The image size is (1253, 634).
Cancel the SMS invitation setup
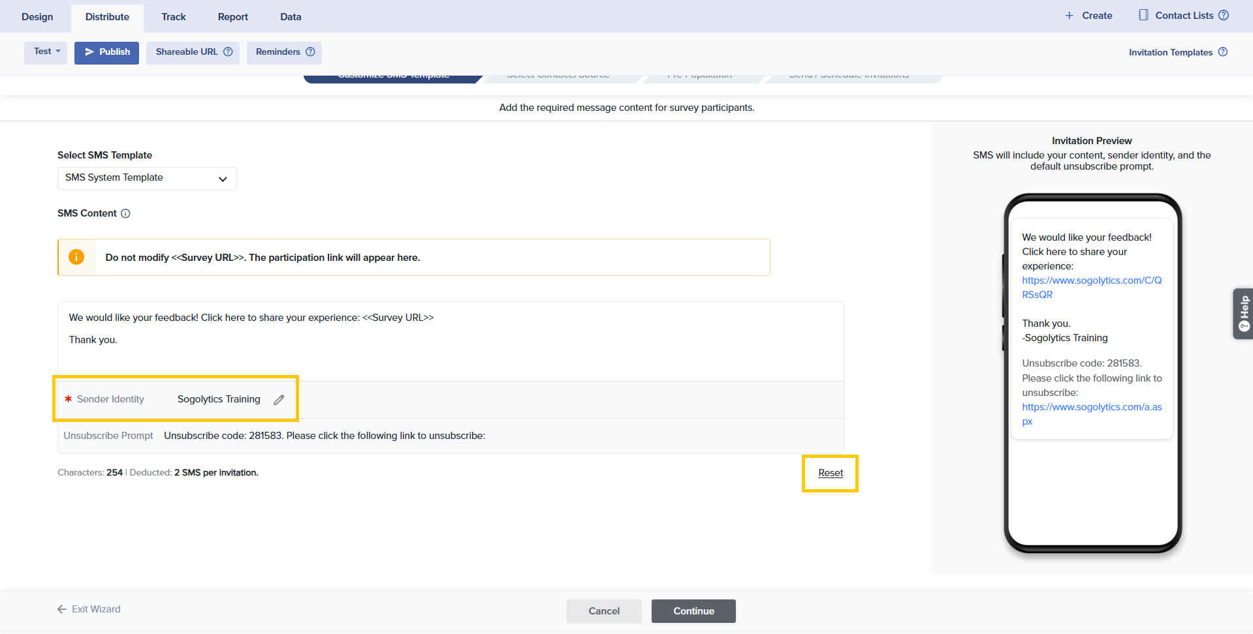point(604,611)
